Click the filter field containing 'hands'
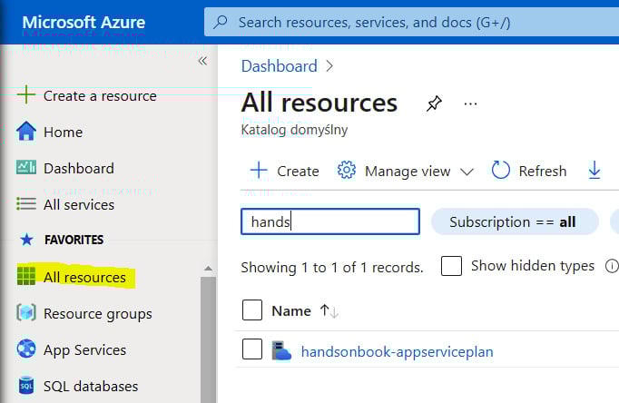The image size is (619, 403). coord(330,221)
